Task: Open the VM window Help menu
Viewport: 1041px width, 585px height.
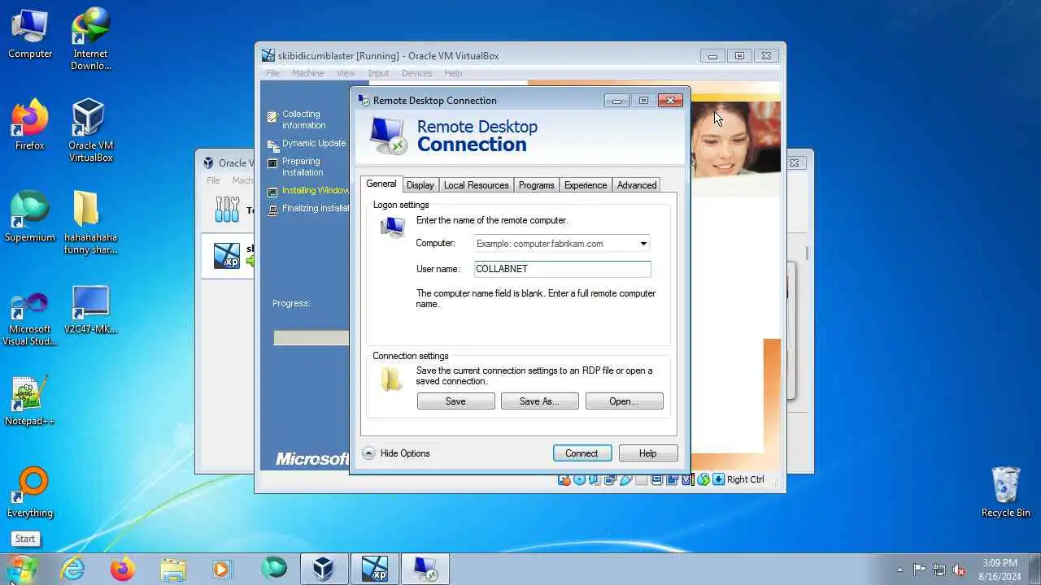Action: [x=453, y=73]
